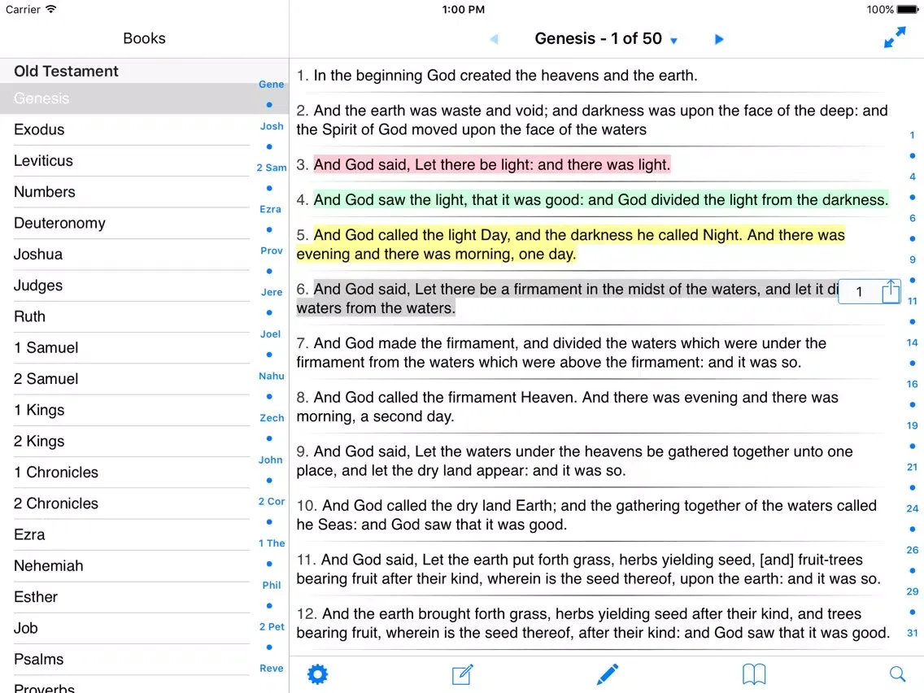
Task: Jump to Nahu in the book index
Action: pos(272,376)
